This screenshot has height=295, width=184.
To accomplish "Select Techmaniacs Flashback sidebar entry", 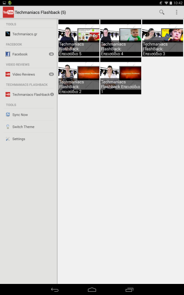I will tap(29, 94).
